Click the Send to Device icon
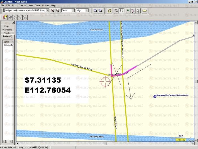The image size is (198, 149). (95, 11)
